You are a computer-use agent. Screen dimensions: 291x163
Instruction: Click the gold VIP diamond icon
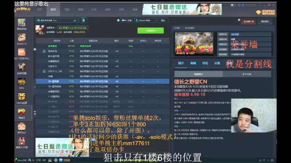tap(258, 12)
